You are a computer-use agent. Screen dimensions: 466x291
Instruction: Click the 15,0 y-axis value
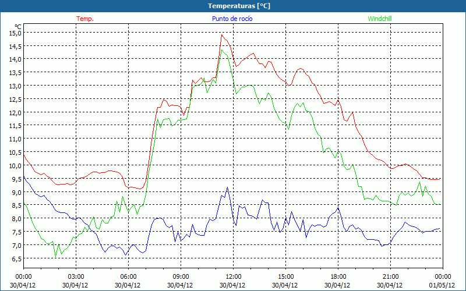pyautogui.click(x=15, y=33)
